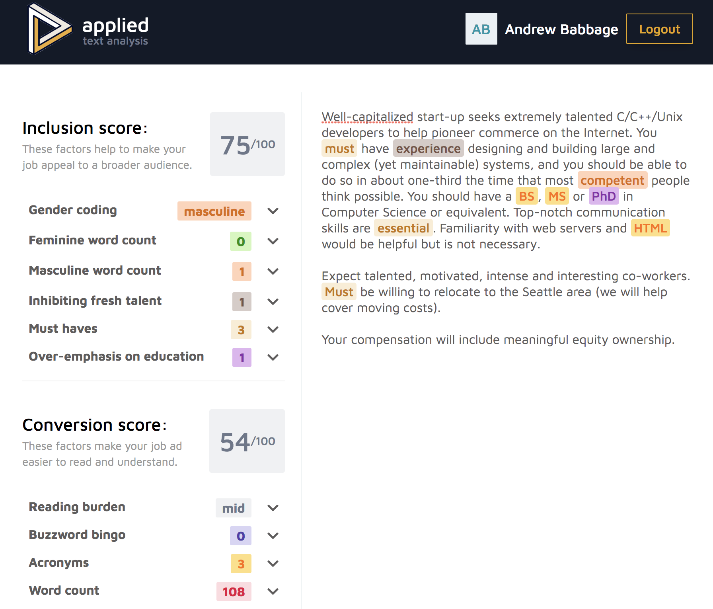This screenshot has height=609, width=713.
Task: Click the red 108 word count badge
Action: [x=234, y=591]
